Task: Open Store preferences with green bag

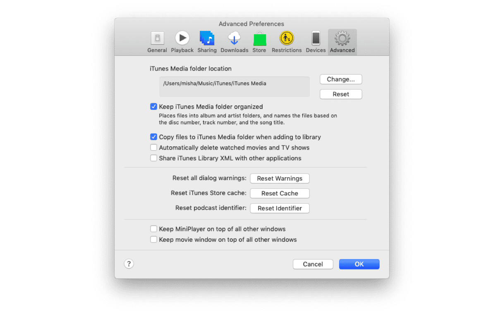Action: [259, 42]
